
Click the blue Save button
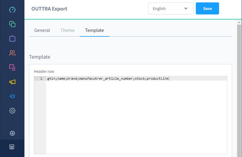pyautogui.click(x=207, y=8)
